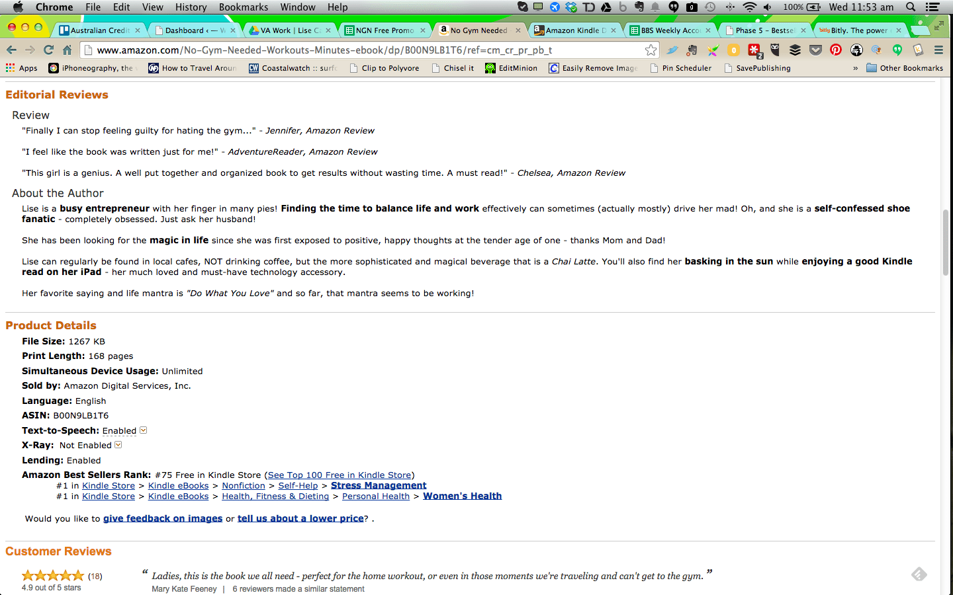Screen dimensions: 953x595
Task: Open the Chrome application menu
Action: [54, 7]
